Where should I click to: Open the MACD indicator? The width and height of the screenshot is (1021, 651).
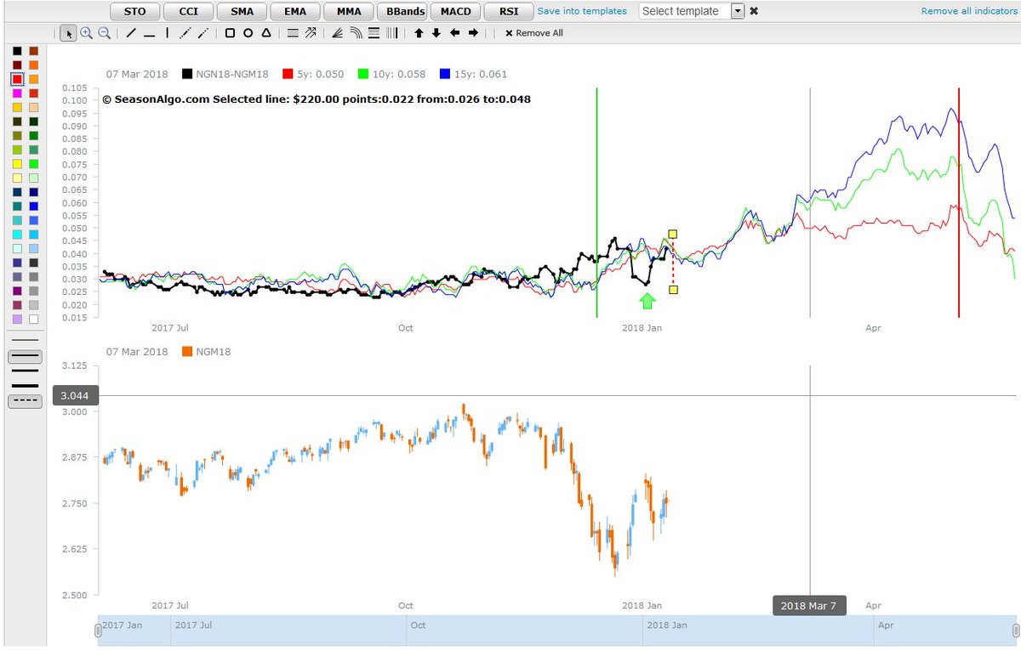pyautogui.click(x=455, y=11)
